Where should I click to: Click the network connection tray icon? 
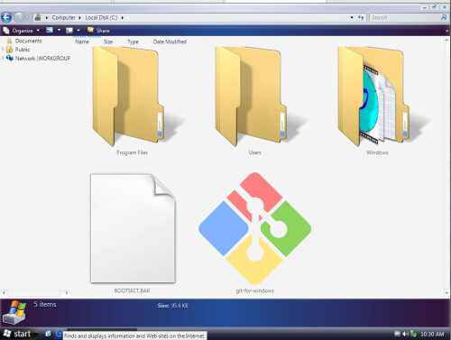coord(414,334)
